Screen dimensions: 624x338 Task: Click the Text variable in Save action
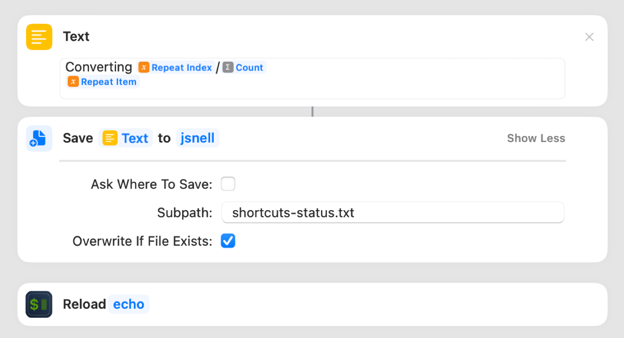click(x=134, y=138)
